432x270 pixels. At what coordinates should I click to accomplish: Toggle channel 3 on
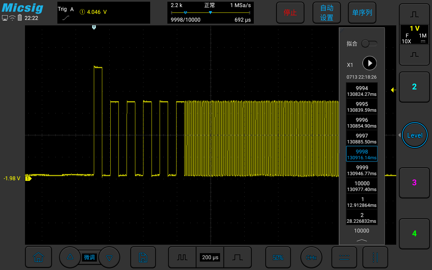point(414,183)
